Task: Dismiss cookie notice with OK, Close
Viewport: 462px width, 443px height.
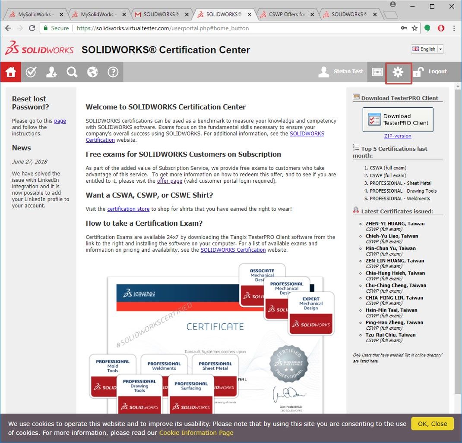Action: (x=432, y=424)
